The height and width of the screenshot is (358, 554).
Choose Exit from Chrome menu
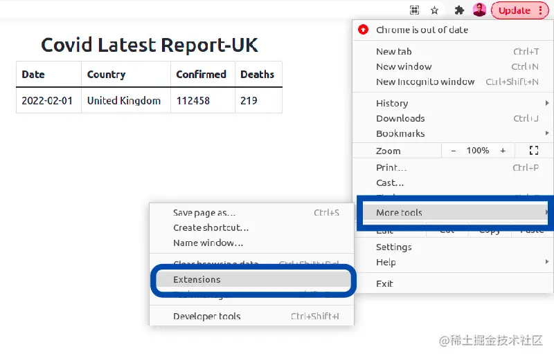coord(453,283)
